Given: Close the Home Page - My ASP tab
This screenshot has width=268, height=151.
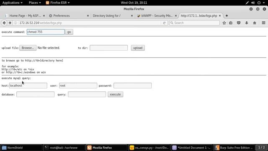Looking at the screenshot, I should pos(44,16).
